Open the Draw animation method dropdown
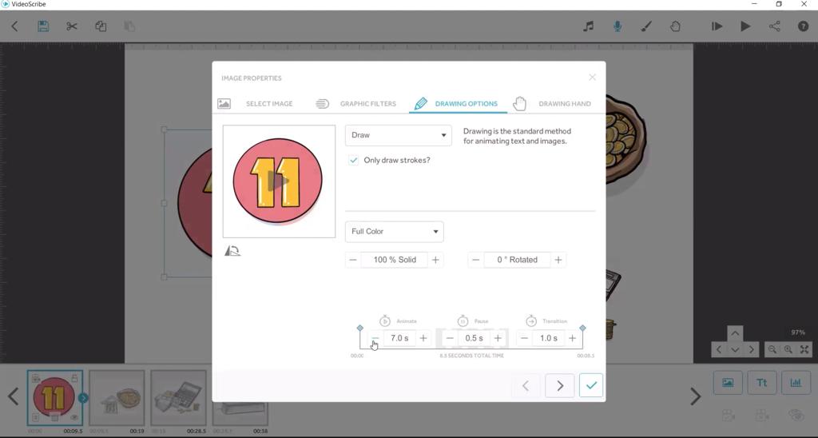 [x=398, y=135]
